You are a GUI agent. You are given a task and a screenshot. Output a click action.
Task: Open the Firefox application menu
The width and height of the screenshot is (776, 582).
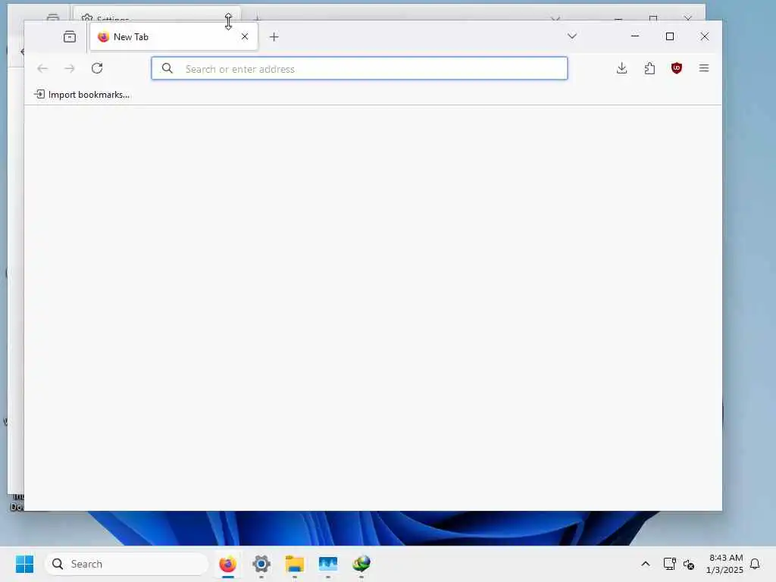(704, 68)
